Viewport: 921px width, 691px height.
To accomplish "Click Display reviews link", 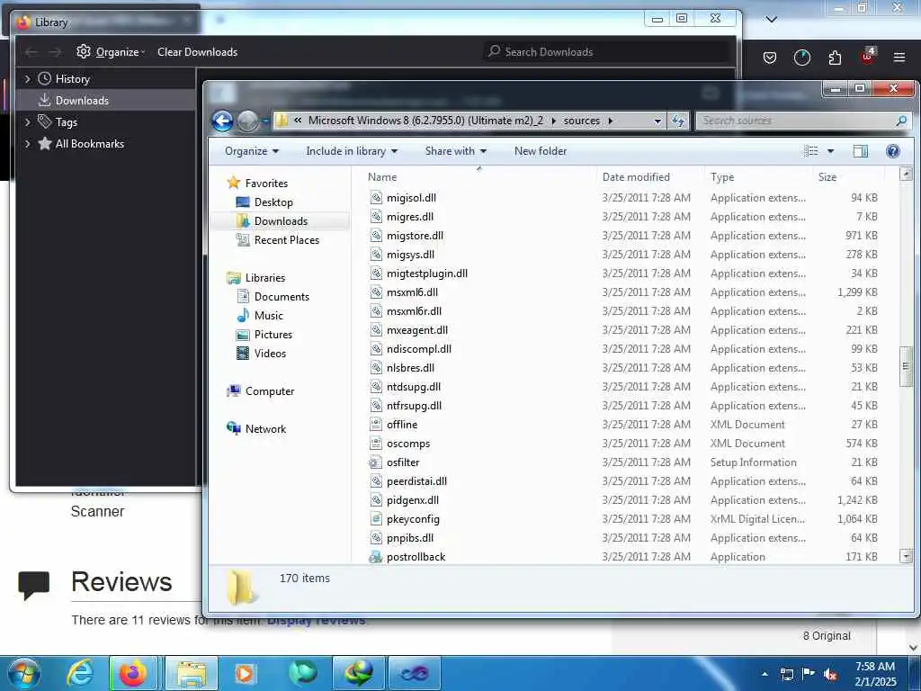I will pos(316,620).
